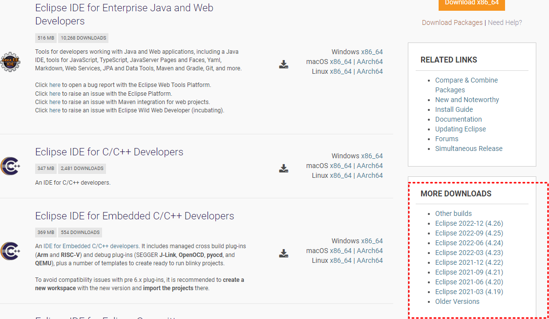Open the Download Packages link
Viewport: 549px width, 319px height.
tap(452, 22)
